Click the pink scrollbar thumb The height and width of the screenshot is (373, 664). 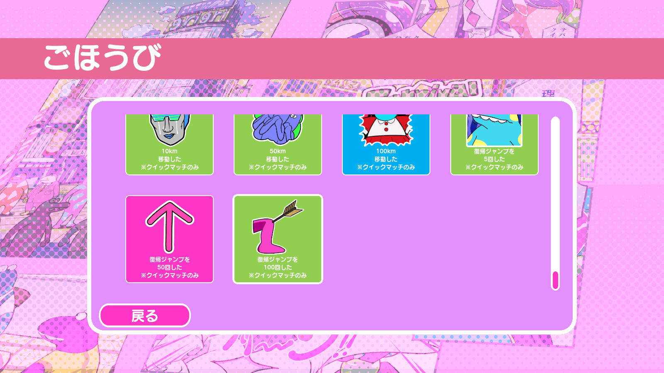(555, 280)
